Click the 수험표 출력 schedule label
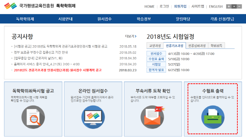 click(156, 59)
